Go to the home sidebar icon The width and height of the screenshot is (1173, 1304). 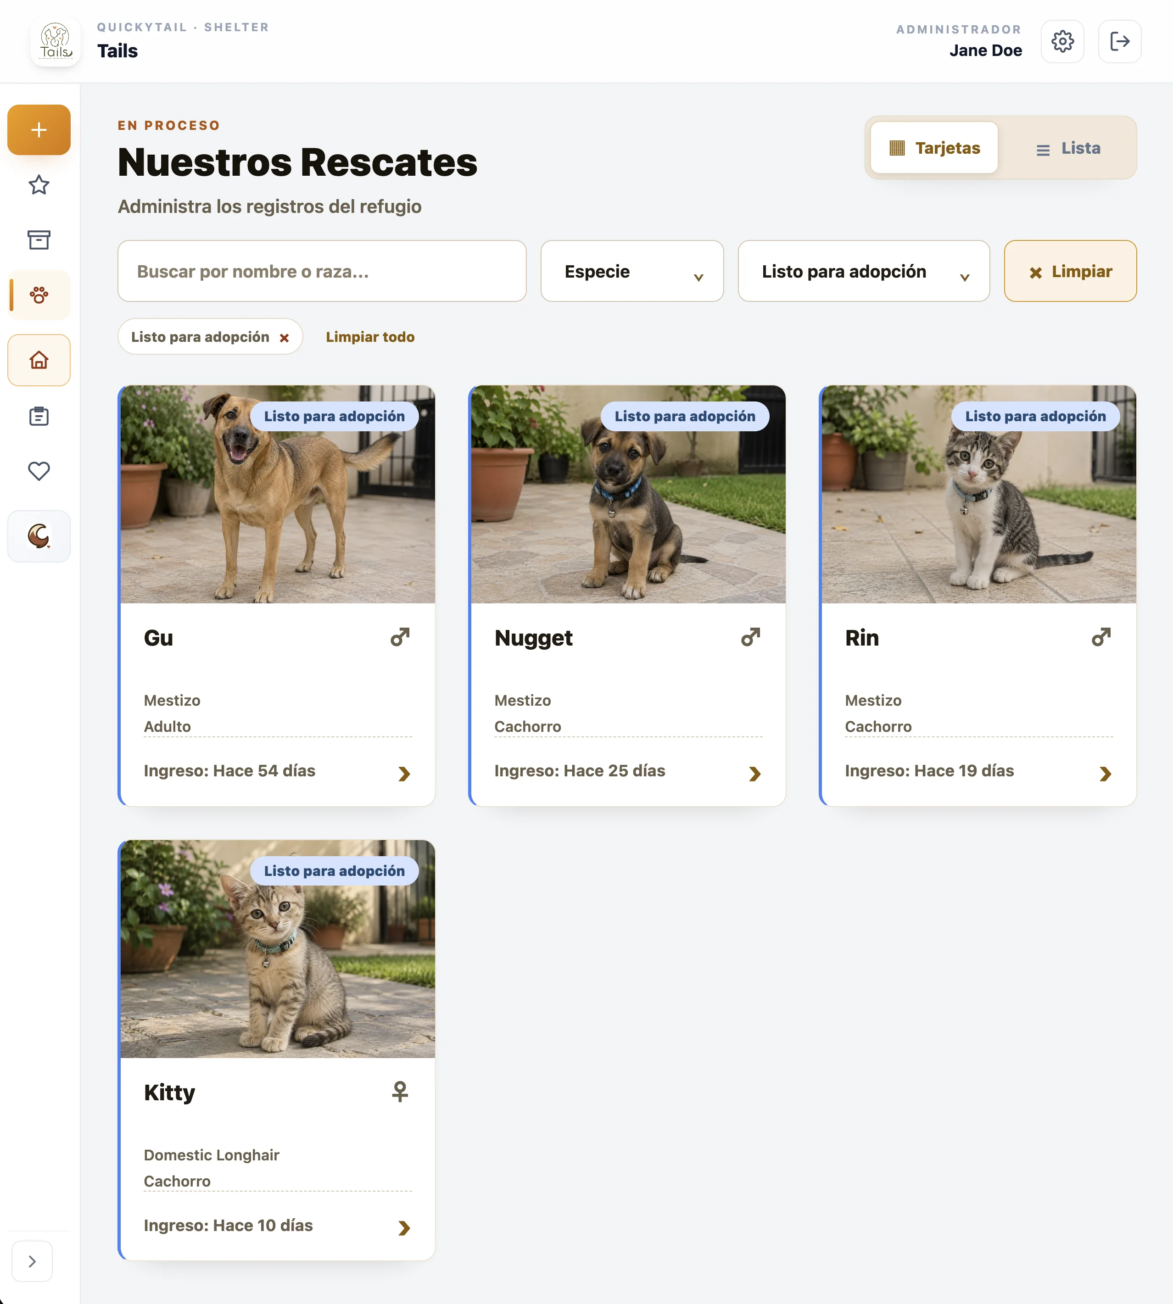point(39,360)
